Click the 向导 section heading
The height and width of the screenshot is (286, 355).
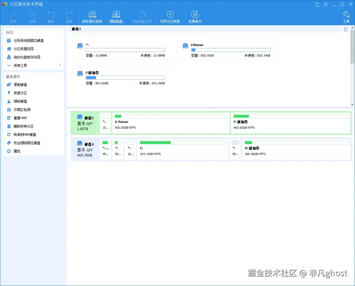click(10, 33)
